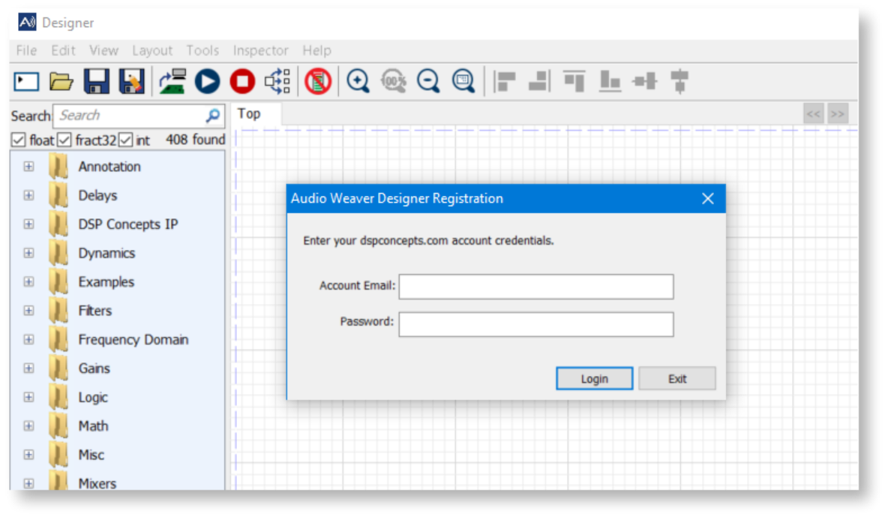Select the Logic tree item

[x=93, y=397]
